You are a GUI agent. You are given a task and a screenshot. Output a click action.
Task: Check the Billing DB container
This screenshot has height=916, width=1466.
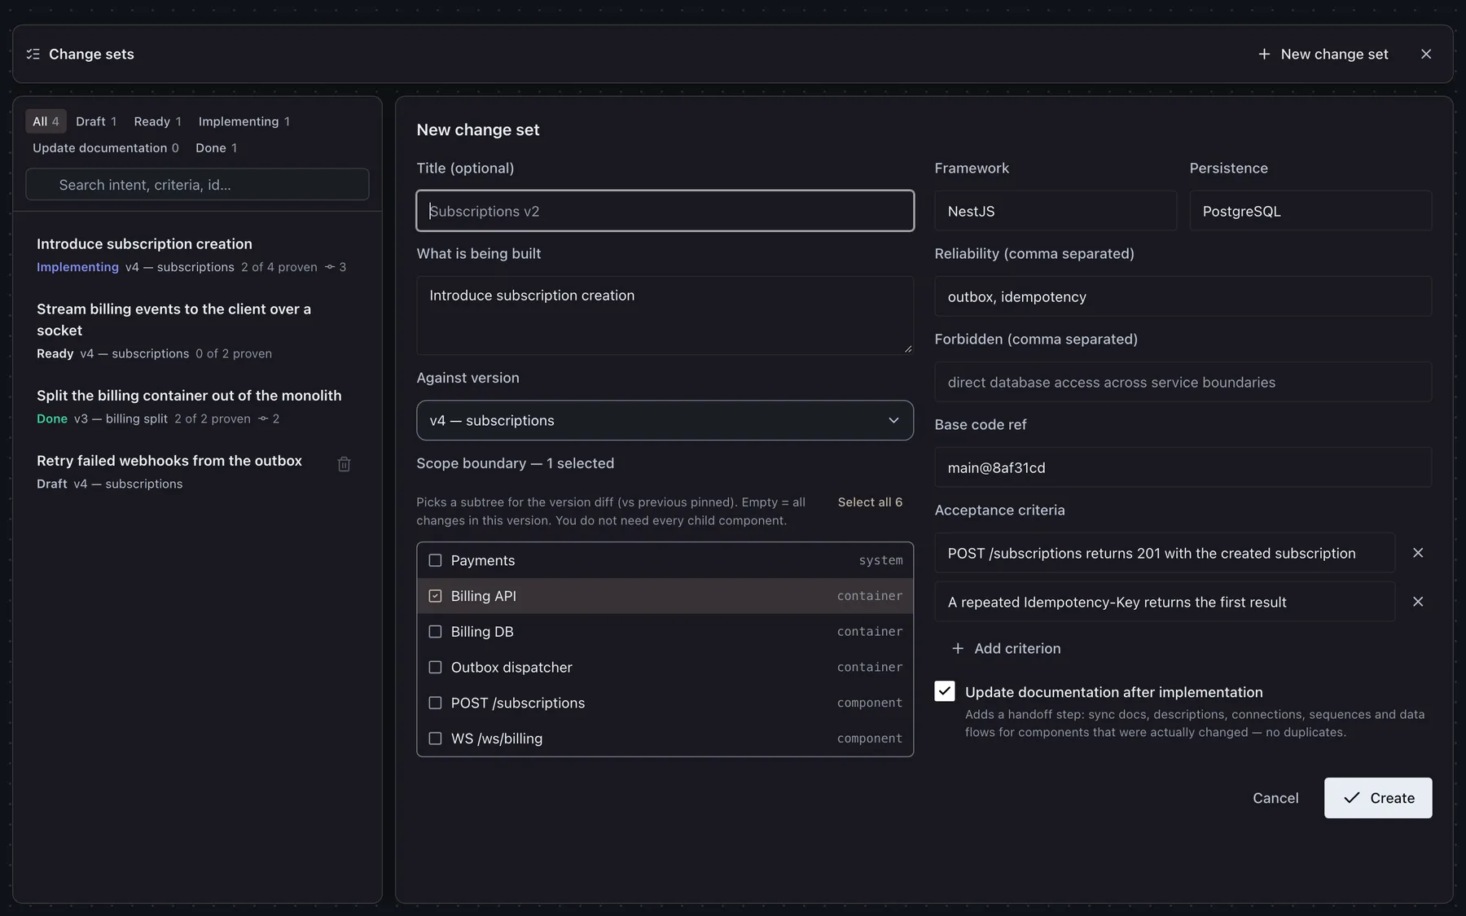(436, 632)
